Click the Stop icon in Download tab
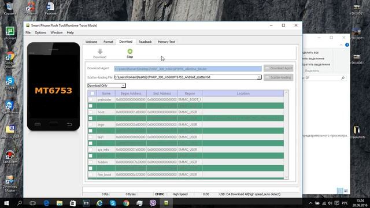 tap(129, 51)
